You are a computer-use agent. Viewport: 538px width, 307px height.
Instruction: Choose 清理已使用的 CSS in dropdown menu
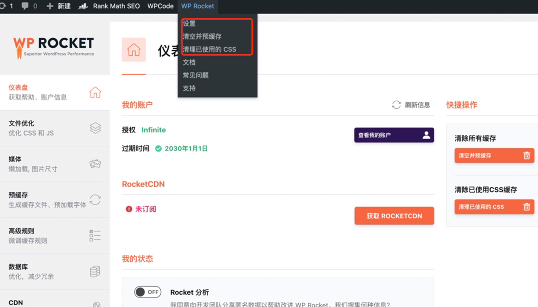209,50
